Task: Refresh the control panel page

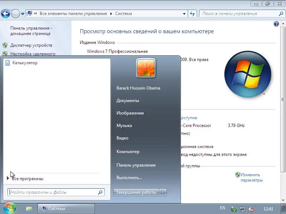Action: point(192,14)
